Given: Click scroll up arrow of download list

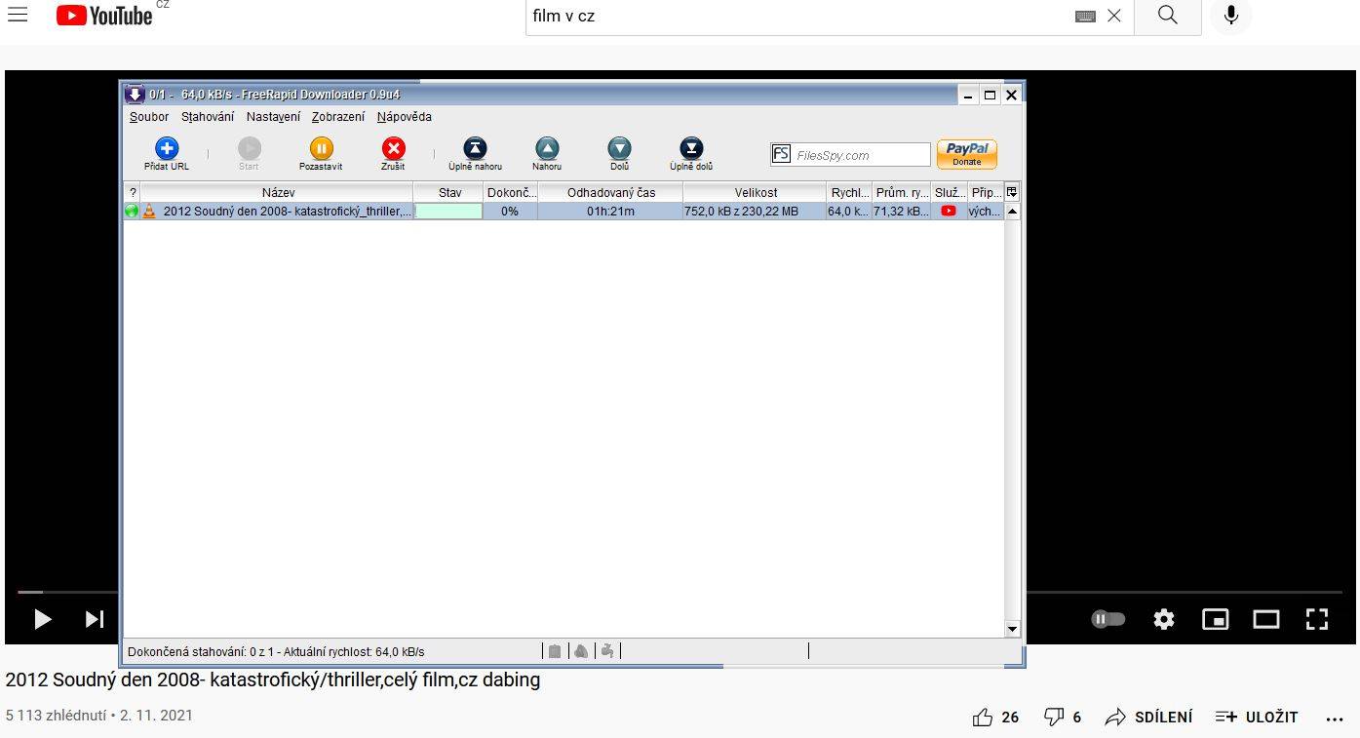Looking at the screenshot, I should (x=1012, y=211).
